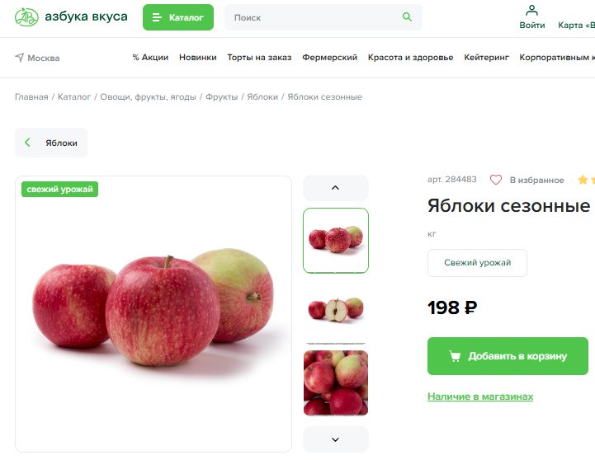Show previous thumbnails with up chevron
This screenshot has height=460, width=595.
coord(335,188)
